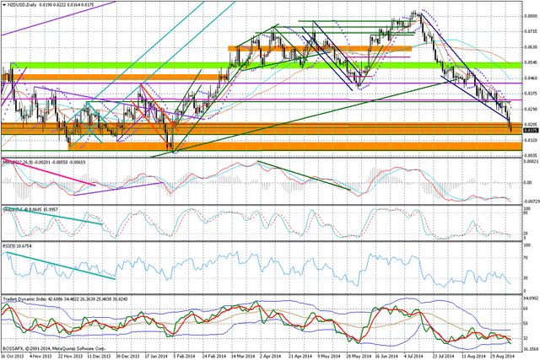The image size is (540, 360).
Task: Click the 17 Jan 2014 date label
Action: click(x=158, y=357)
